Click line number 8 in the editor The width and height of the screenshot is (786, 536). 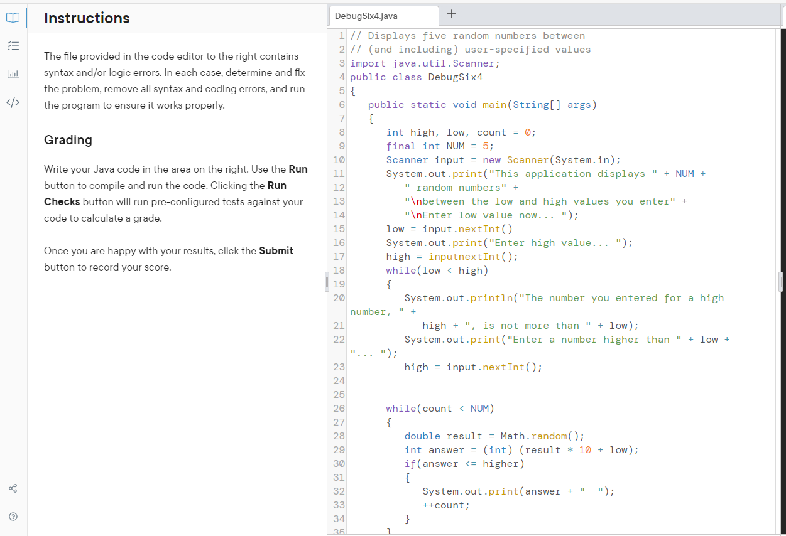[x=339, y=132]
